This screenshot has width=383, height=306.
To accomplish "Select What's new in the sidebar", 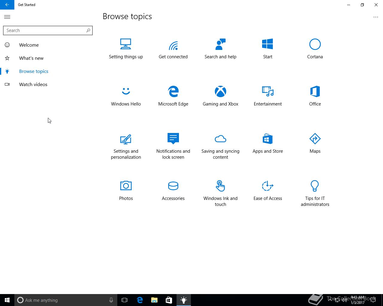I will click(x=48, y=58).
